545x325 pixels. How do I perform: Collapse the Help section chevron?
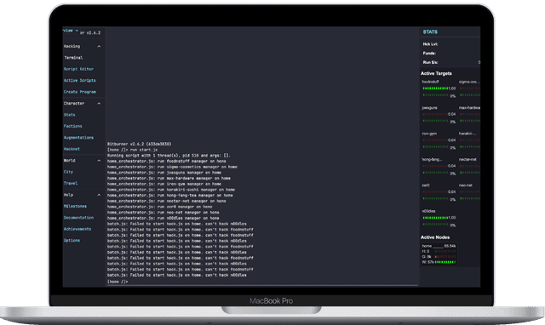99,195
